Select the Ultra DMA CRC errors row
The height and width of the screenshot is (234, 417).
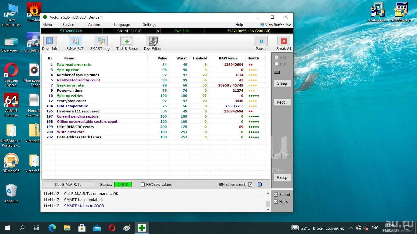[156, 127]
